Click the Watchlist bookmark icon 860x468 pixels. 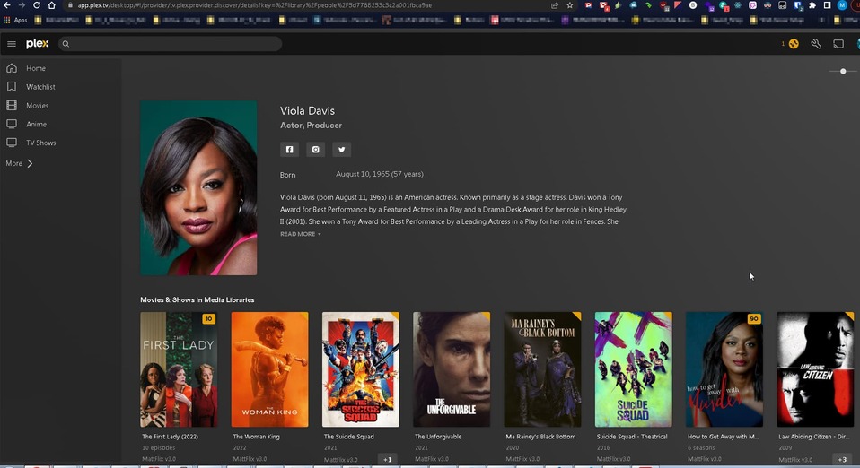tap(12, 87)
